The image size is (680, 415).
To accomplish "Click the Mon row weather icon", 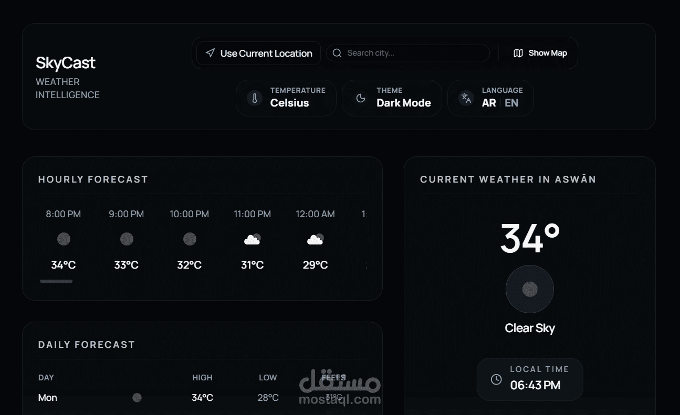I will point(137,398).
